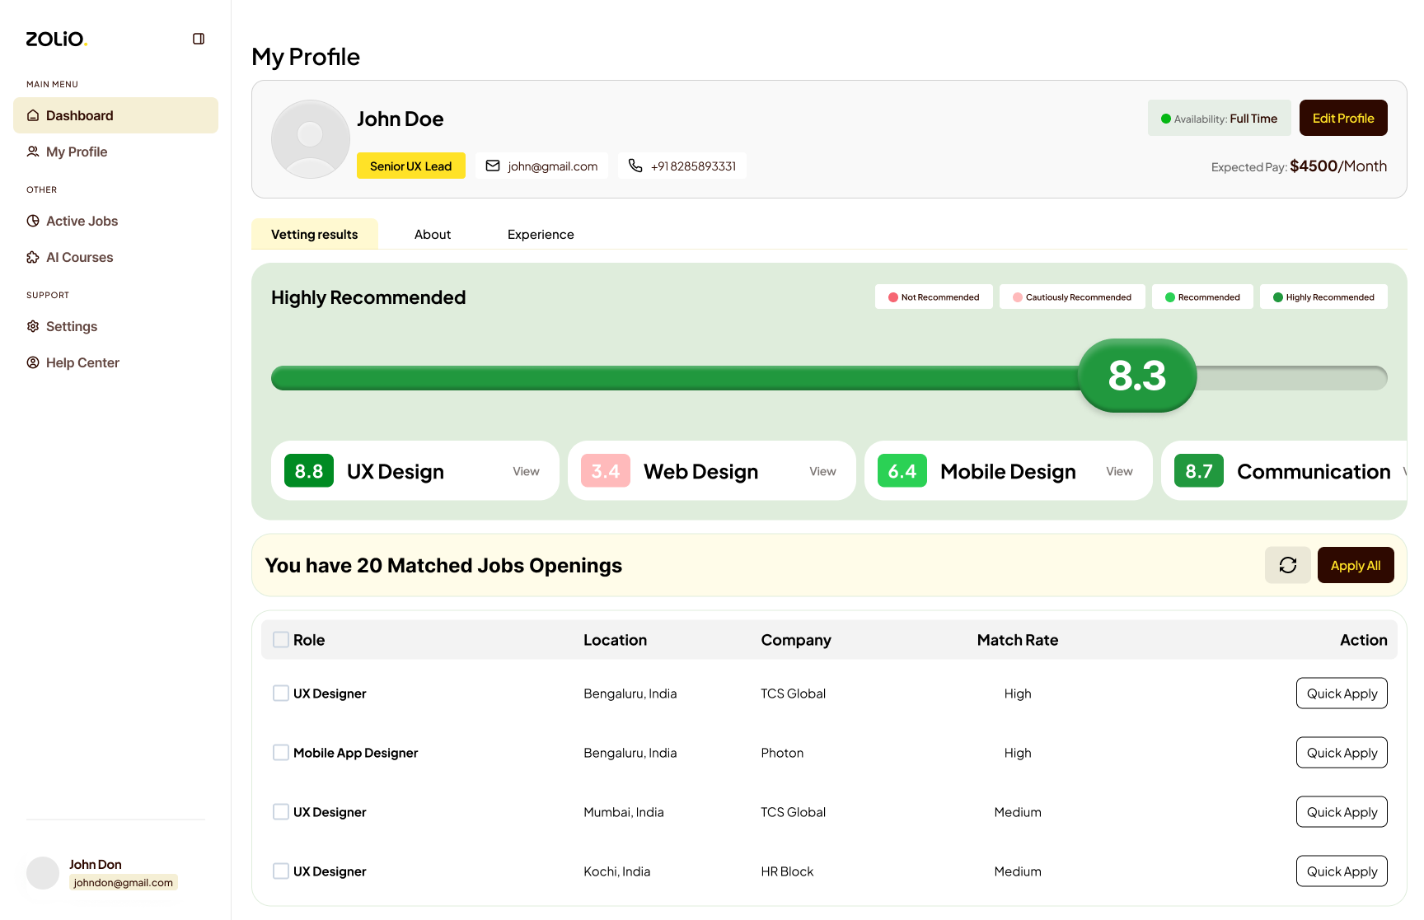Expand the UX Design score with View
This screenshot has height=920, width=1424.
click(x=526, y=471)
